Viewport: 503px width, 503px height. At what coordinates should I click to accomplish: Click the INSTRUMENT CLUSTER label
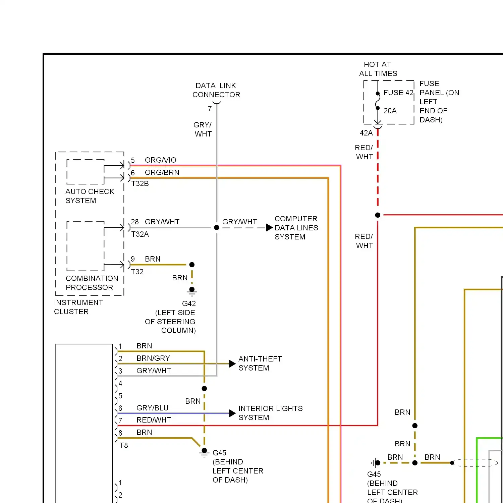click(78, 307)
